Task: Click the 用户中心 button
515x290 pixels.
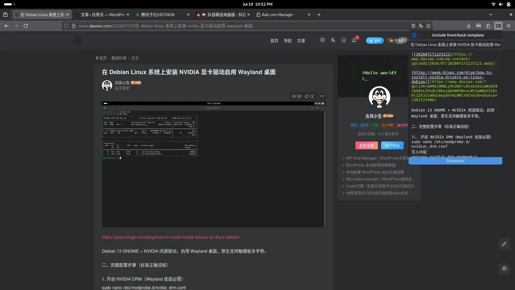Action: click(x=392, y=146)
